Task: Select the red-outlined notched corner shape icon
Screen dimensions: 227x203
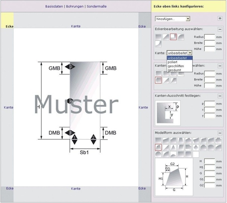Action: click(173, 36)
